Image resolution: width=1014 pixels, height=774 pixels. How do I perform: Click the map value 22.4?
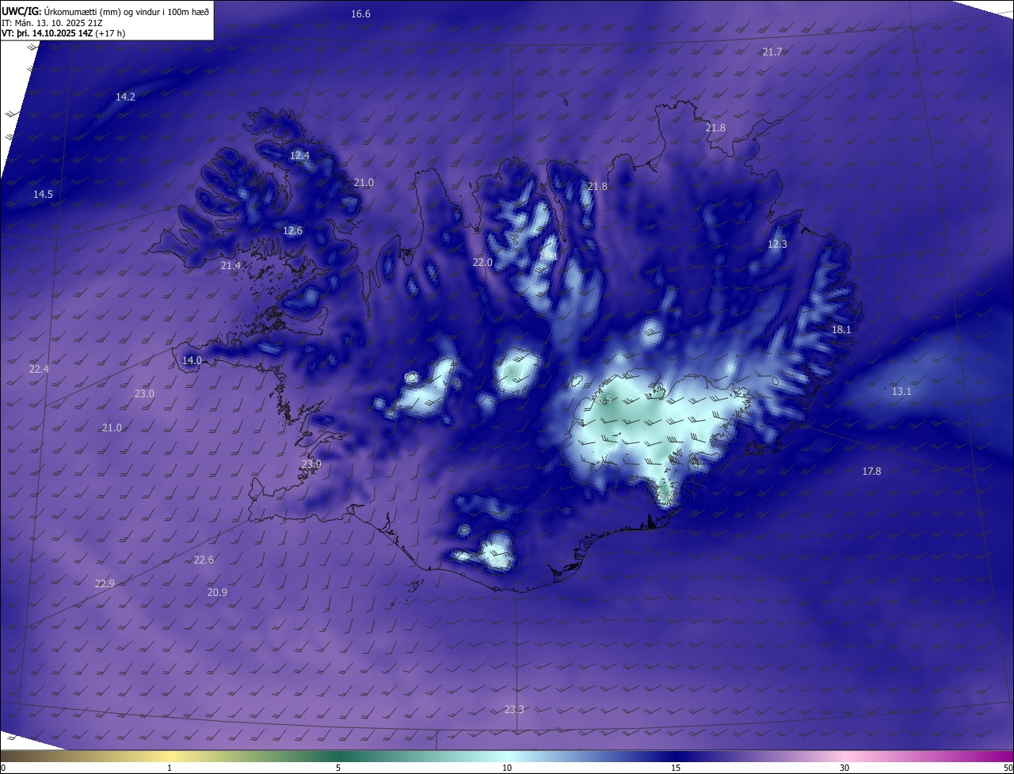pyautogui.click(x=39, y=370)
